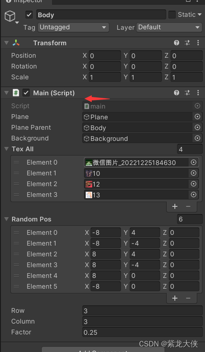Collapse the Random Pos array foldout
Viewport: 205px width, 352px height.
(x=7, y=219)
